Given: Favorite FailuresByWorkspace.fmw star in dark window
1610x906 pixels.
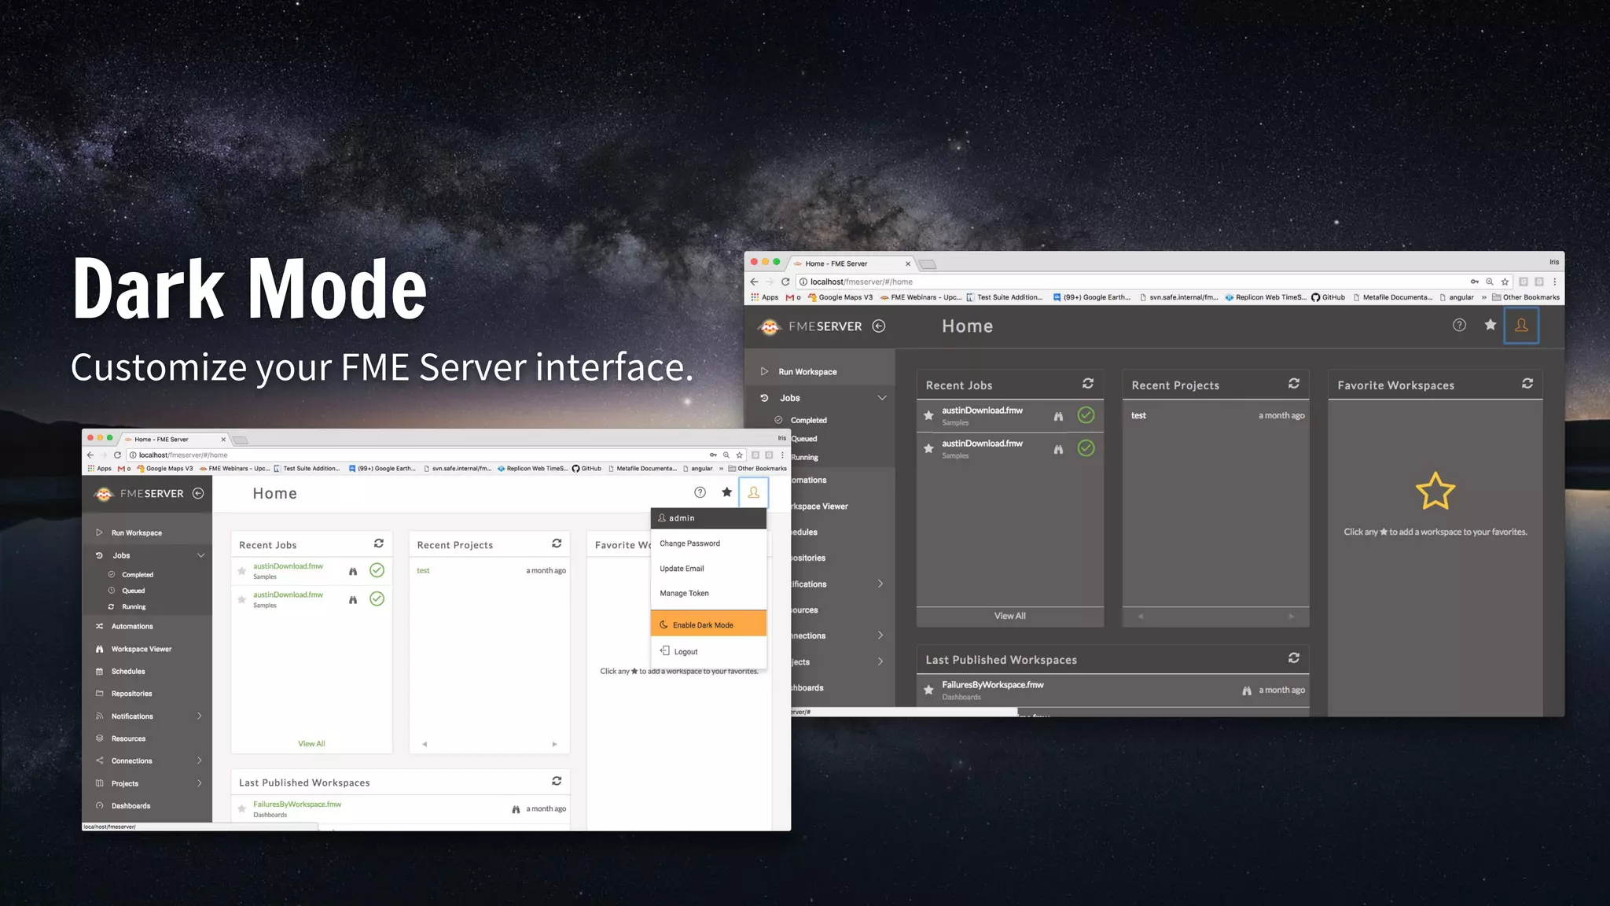Looking at the screenshot, I should [x=928, y=690].
